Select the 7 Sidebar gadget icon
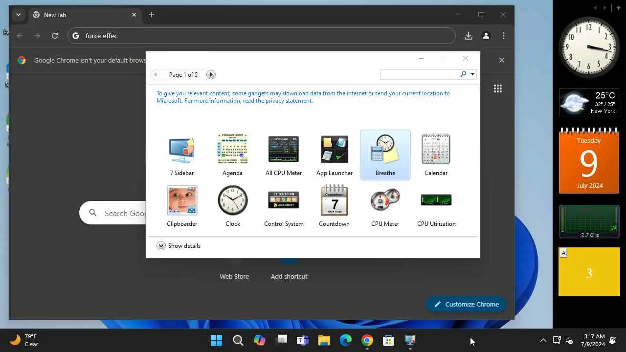The height and width of the screenshot is (352, 626). click(182, 150)
